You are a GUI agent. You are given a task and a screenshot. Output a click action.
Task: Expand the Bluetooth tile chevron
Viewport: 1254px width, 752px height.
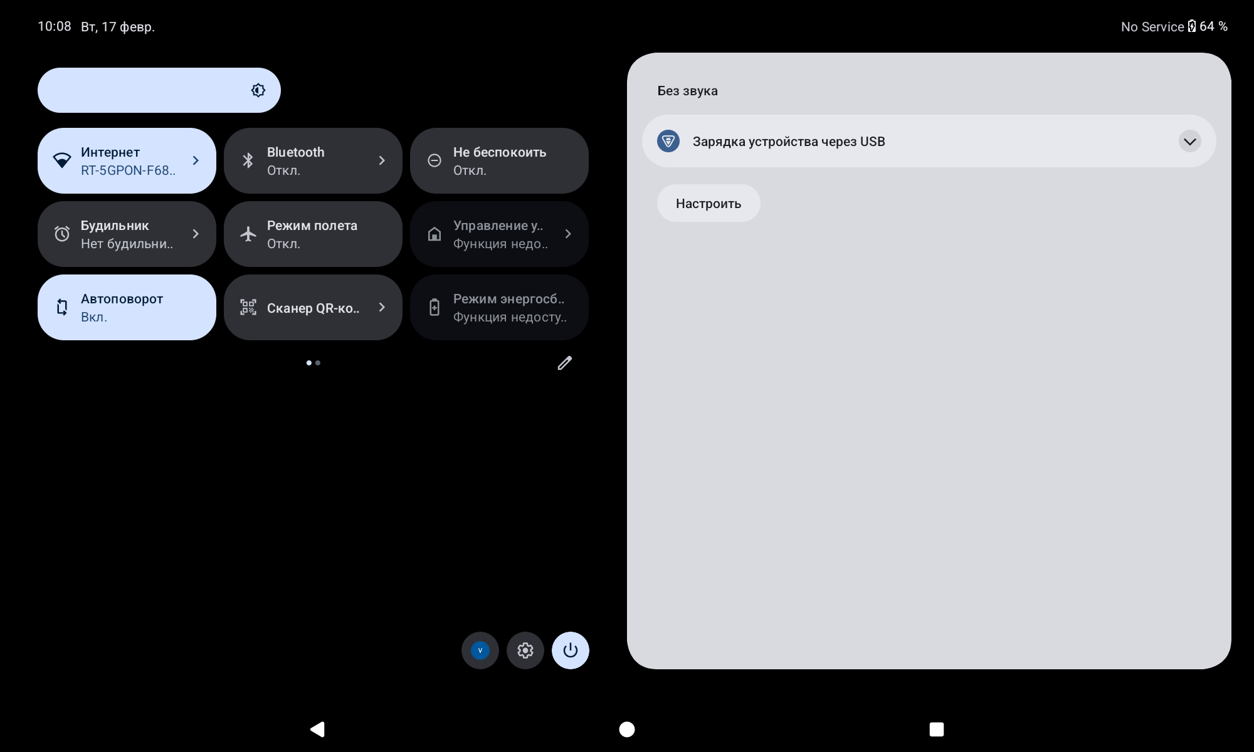pyautogui.click(x=382, y=160)
